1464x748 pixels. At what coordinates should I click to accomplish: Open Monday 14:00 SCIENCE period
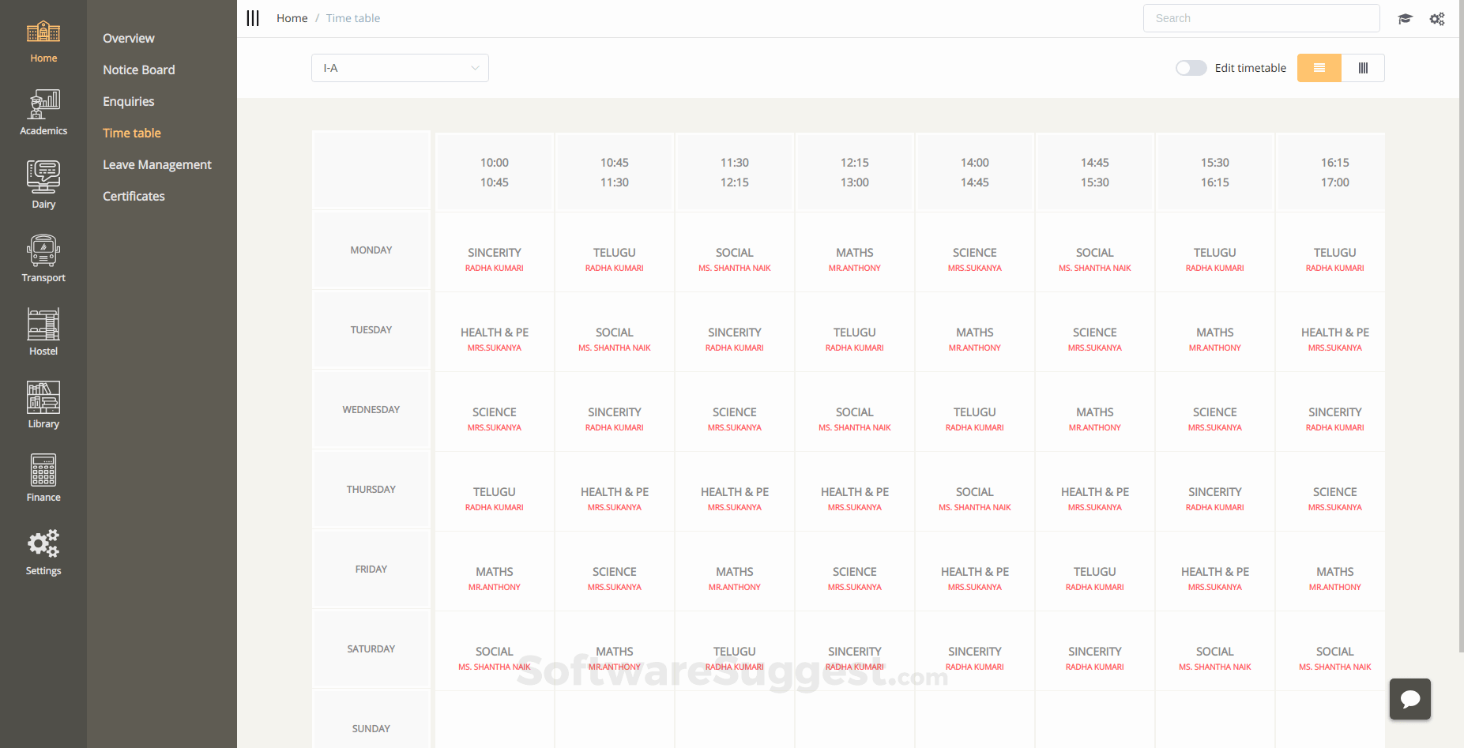[975, 253]
